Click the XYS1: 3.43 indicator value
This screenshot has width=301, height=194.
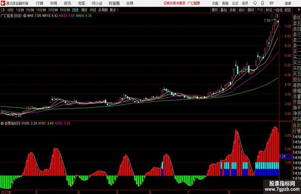pyautogui.click(x=46, y=123)
